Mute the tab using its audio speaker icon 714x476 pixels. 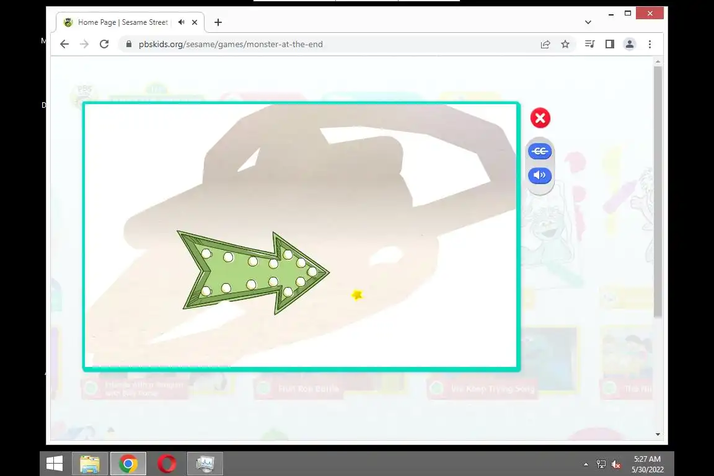(181, 22)
